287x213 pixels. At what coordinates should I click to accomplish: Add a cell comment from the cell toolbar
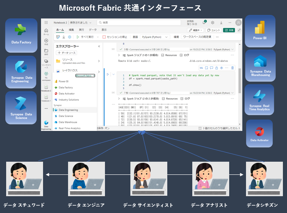point(212,68)
